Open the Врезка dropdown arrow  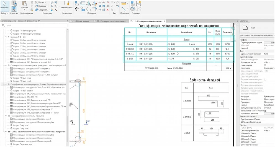tap(46, 2)
